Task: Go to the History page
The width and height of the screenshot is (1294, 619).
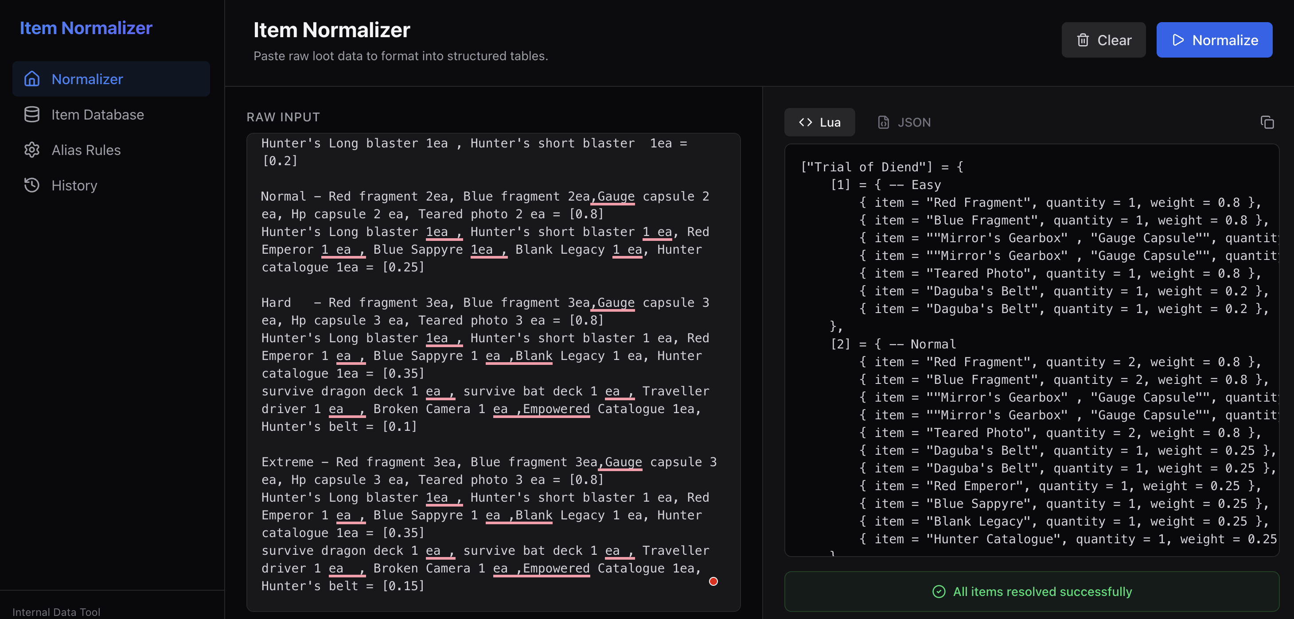Action: pyautogui.click(x=74, y=185)
